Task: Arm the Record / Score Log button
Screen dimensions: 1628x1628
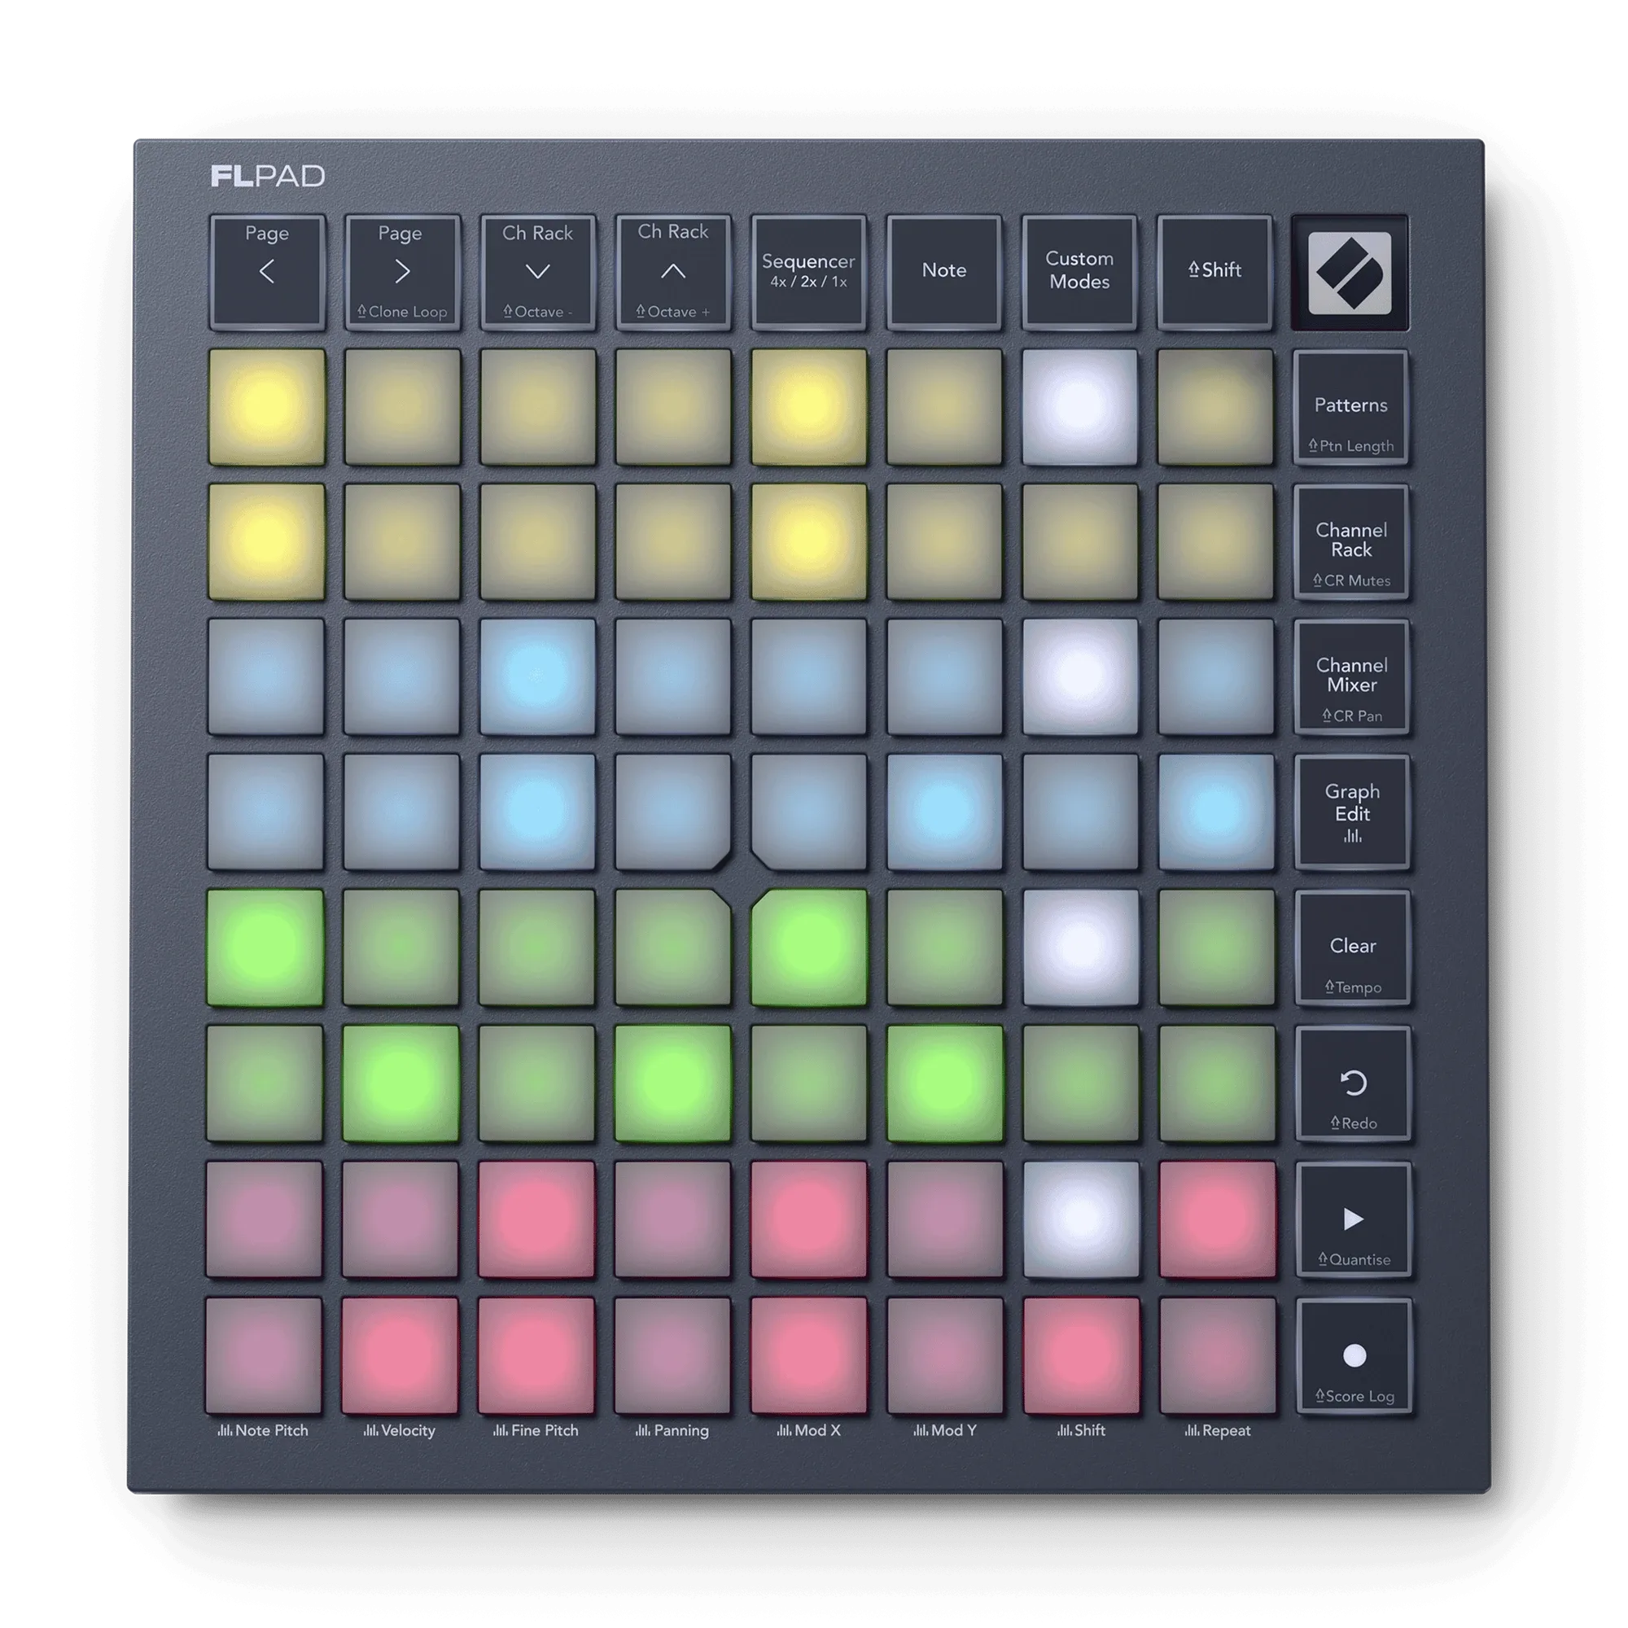Action: 1354,1357
